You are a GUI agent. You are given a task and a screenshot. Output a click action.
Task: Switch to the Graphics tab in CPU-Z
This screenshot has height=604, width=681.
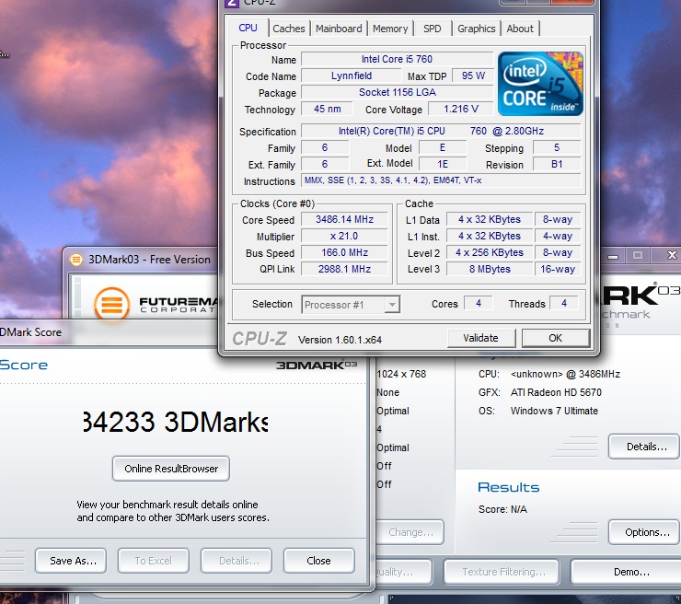pyautogui.click(x=477, y=29)
